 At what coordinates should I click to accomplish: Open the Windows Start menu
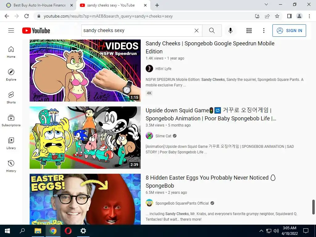(x=7, y=231)
